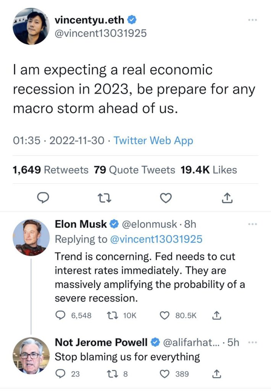Open more options for the main tweet
271x391 pixels.
[x=253, y=19]
